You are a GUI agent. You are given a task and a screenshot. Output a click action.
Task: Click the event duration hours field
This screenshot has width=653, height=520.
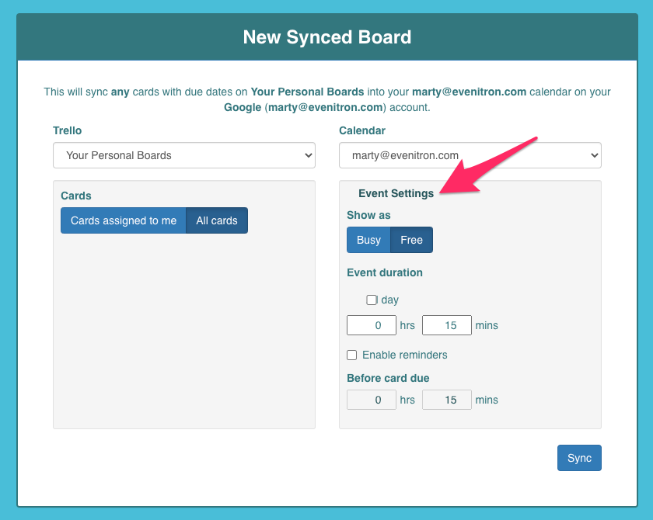[x=372, y=325]
